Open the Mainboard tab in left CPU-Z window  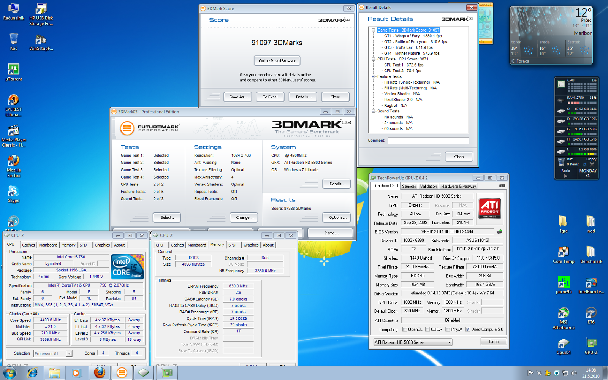click(x=48, y=245)
